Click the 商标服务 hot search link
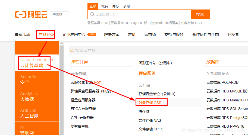Image resolution: width=248 pixels, height=135 pixels. coord(172,23)
